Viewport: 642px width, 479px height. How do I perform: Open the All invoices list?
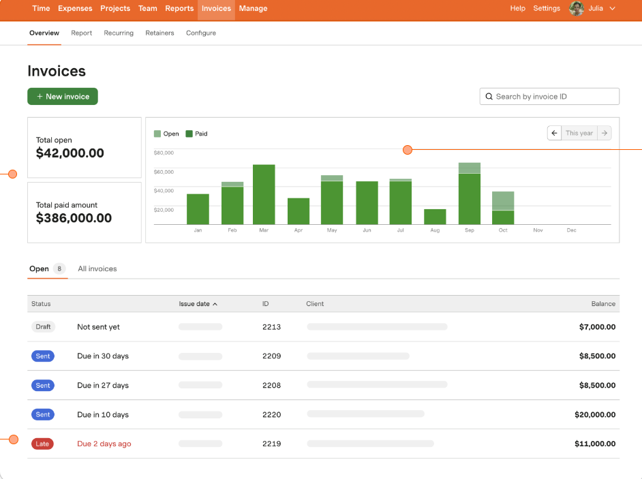tap(97, 268)
